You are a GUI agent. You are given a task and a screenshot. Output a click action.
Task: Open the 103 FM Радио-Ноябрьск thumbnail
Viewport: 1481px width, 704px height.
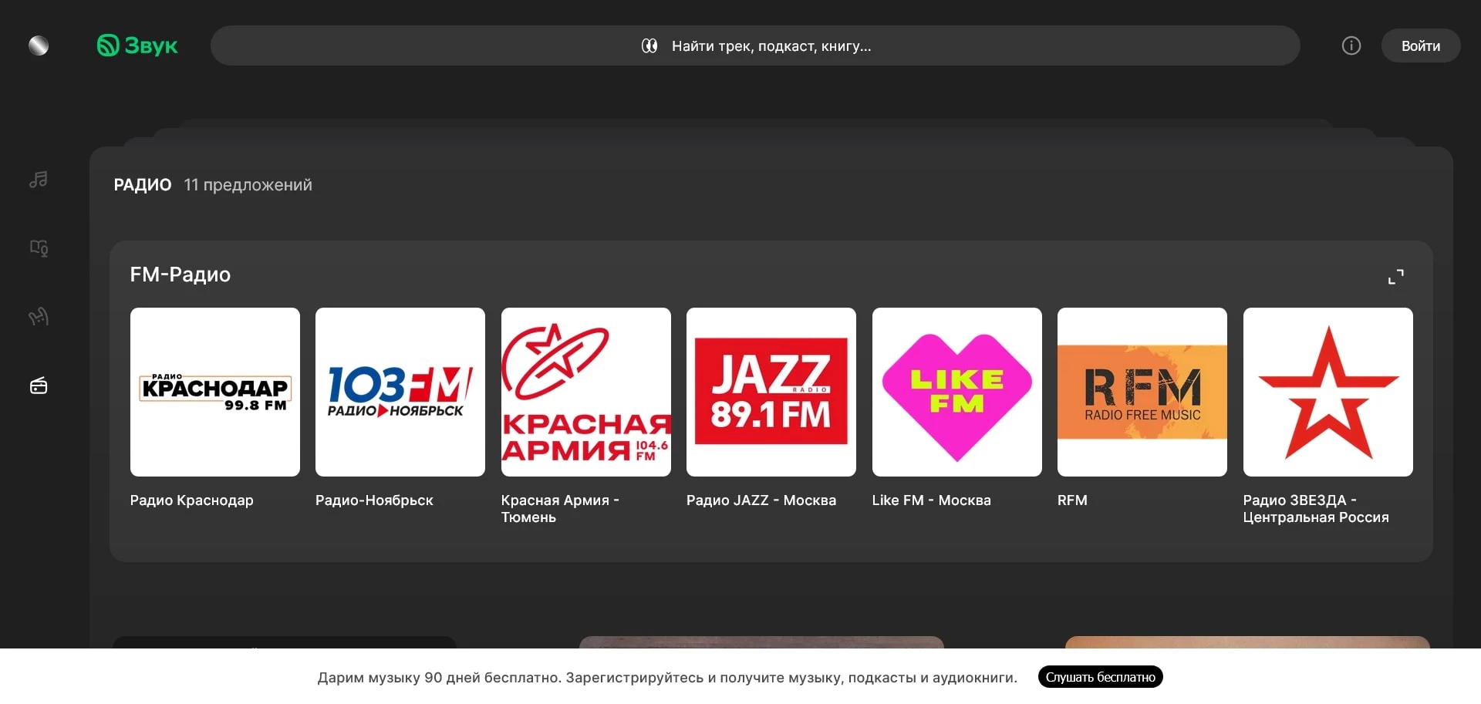point(400,392)
